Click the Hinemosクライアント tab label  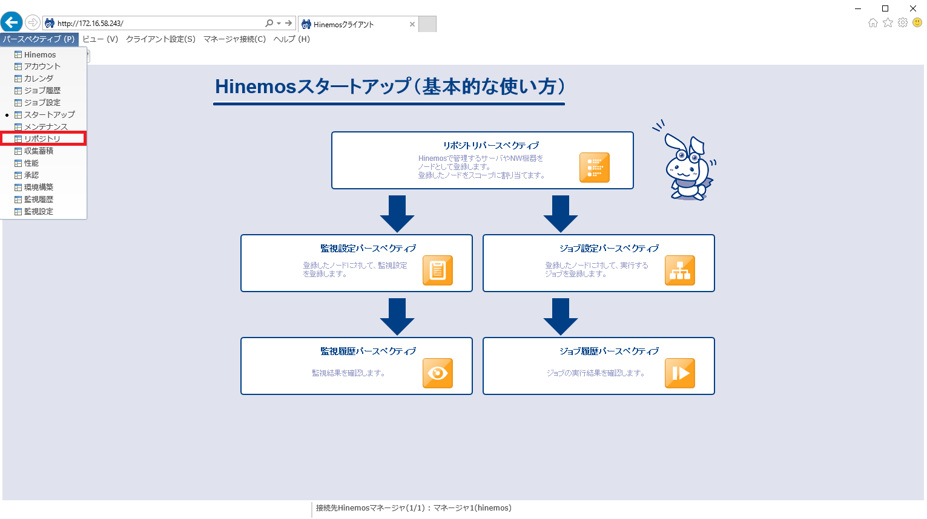click(343, 25)
